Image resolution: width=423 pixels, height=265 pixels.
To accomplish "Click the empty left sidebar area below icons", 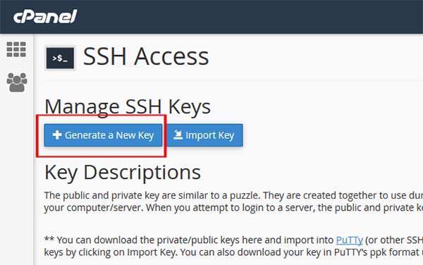I will [16, 179].
